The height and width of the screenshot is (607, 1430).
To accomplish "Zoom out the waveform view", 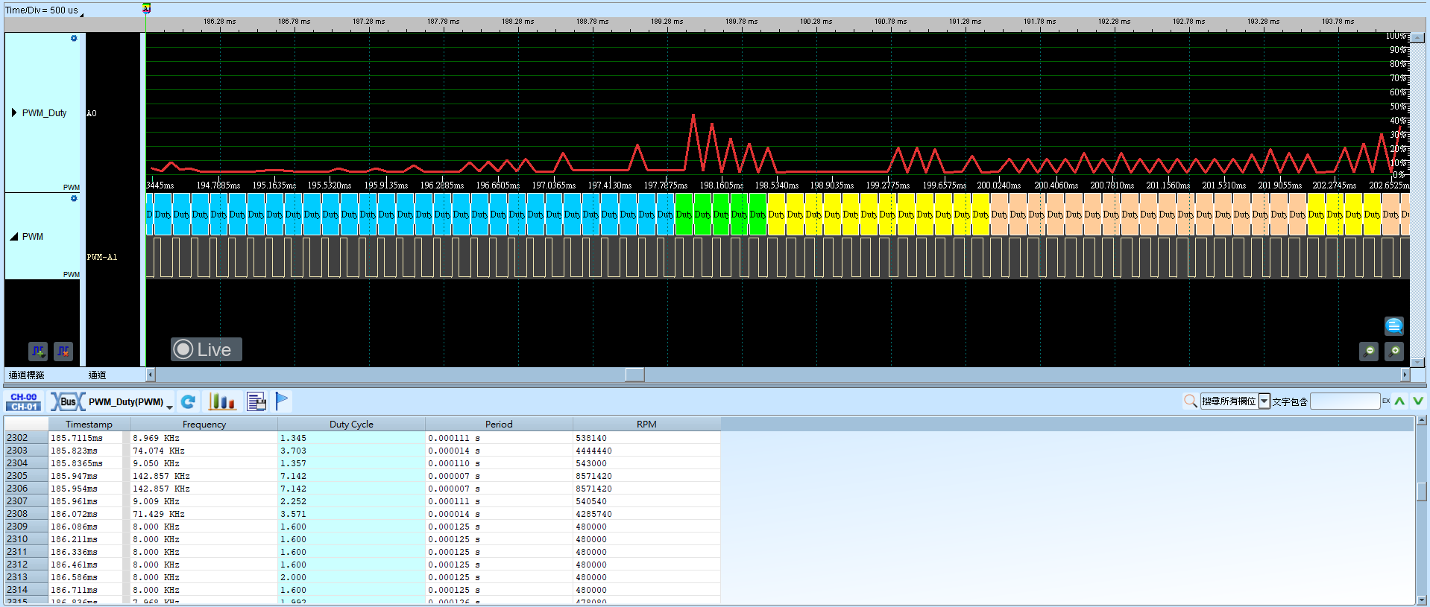I will [1369, 351].
